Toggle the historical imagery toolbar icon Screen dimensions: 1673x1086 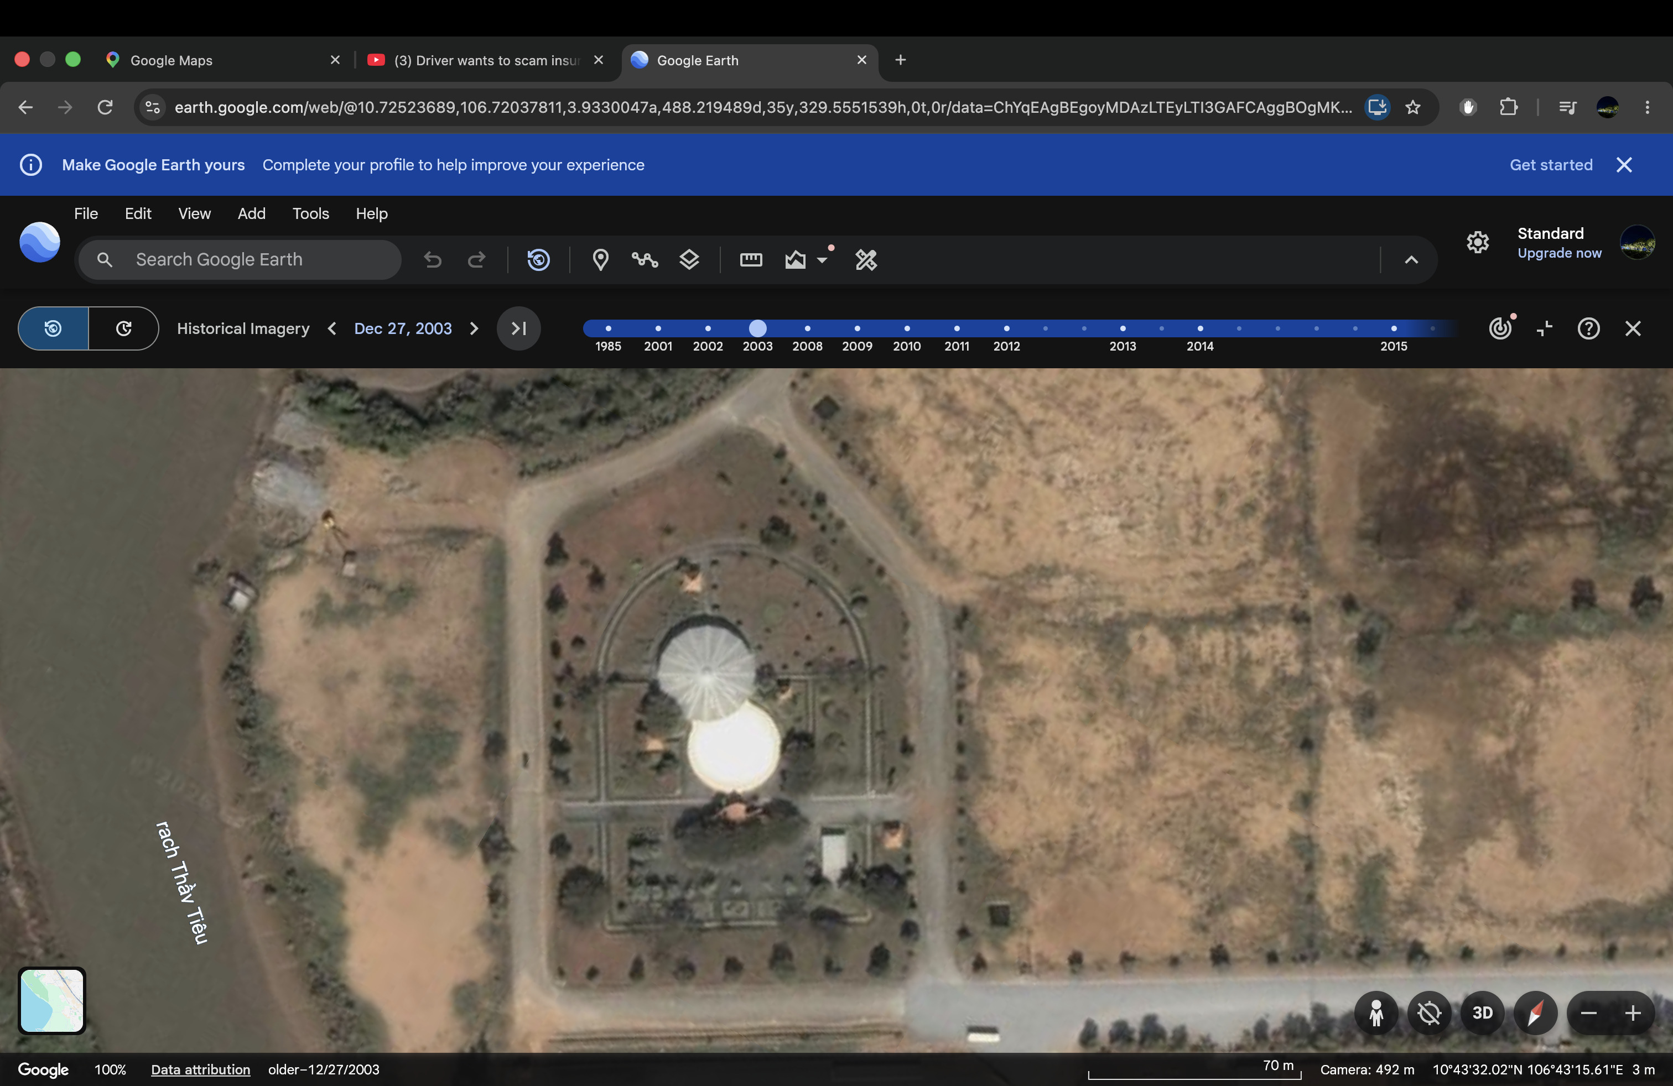pyautogui.click(x=538, y=260)
